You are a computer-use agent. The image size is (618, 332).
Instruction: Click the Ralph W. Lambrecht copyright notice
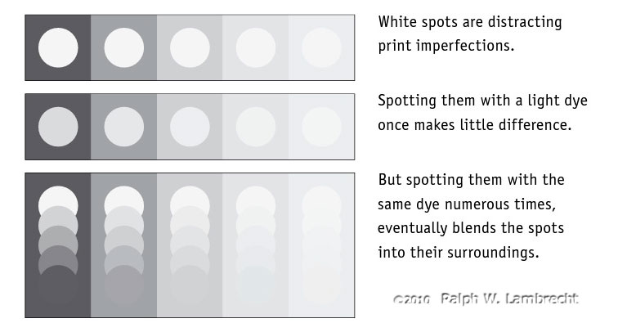tap(486, 298)
